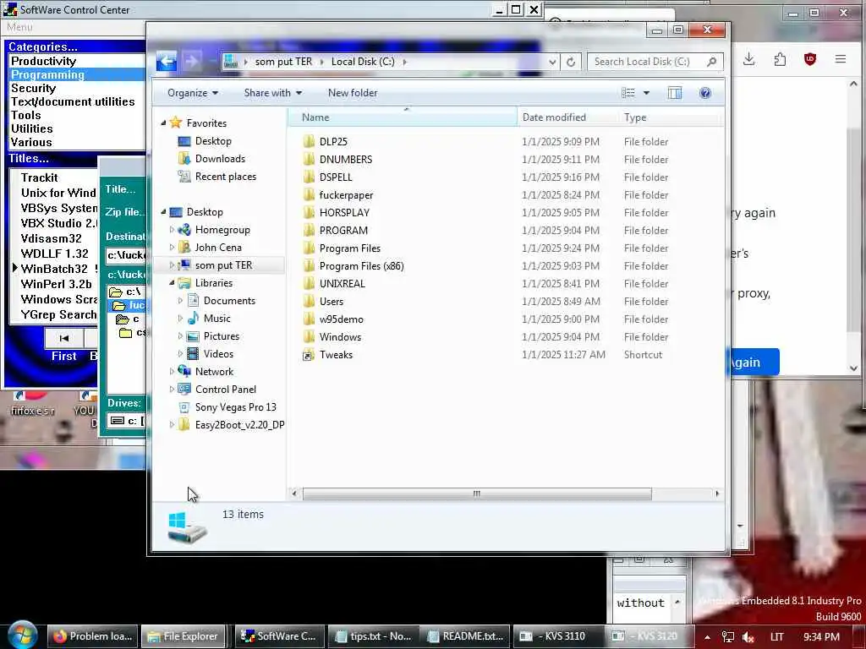Select the fuckerpaper folder row
This screenshot has width=866, height=649.
(x=506, y=195)
